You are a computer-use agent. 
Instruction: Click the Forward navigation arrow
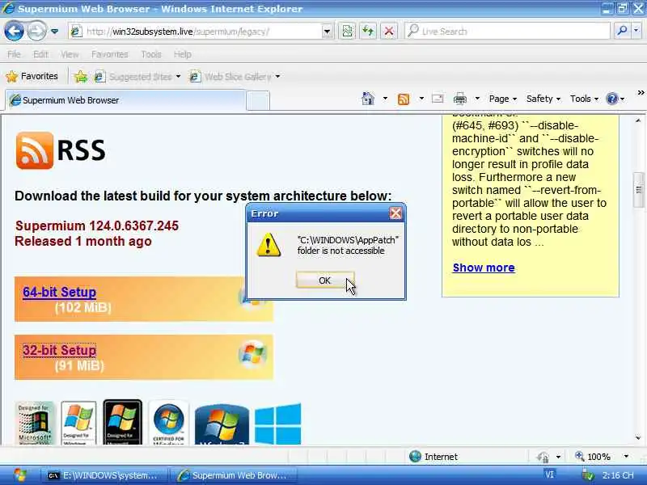point(36,31)
